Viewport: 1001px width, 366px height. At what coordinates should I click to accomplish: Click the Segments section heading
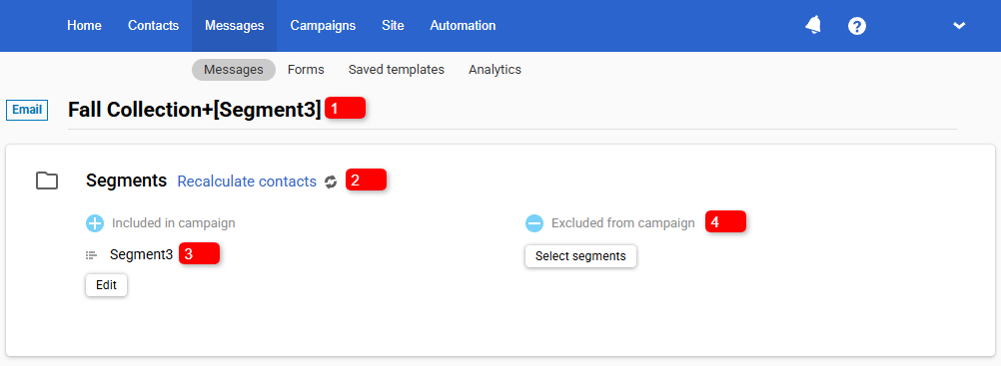[x=127, y=181]
